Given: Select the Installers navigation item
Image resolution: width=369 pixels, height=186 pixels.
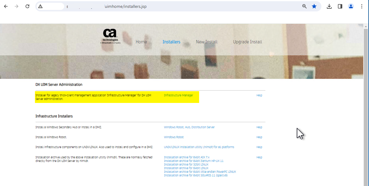Looking at the screenshot, I should [x=171, y=42].
